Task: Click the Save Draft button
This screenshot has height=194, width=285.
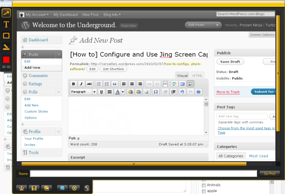Action: 230,62
